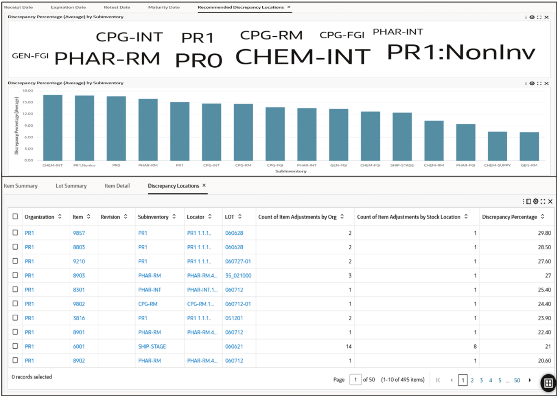Close the Recommended Discrepancy Locations tab
This screenshot has height=397, width=558.
289,7
